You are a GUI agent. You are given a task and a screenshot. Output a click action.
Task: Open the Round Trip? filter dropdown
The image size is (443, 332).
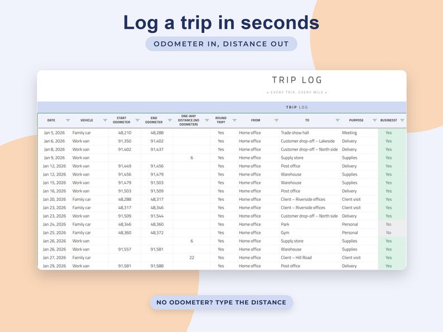point(234,121)
